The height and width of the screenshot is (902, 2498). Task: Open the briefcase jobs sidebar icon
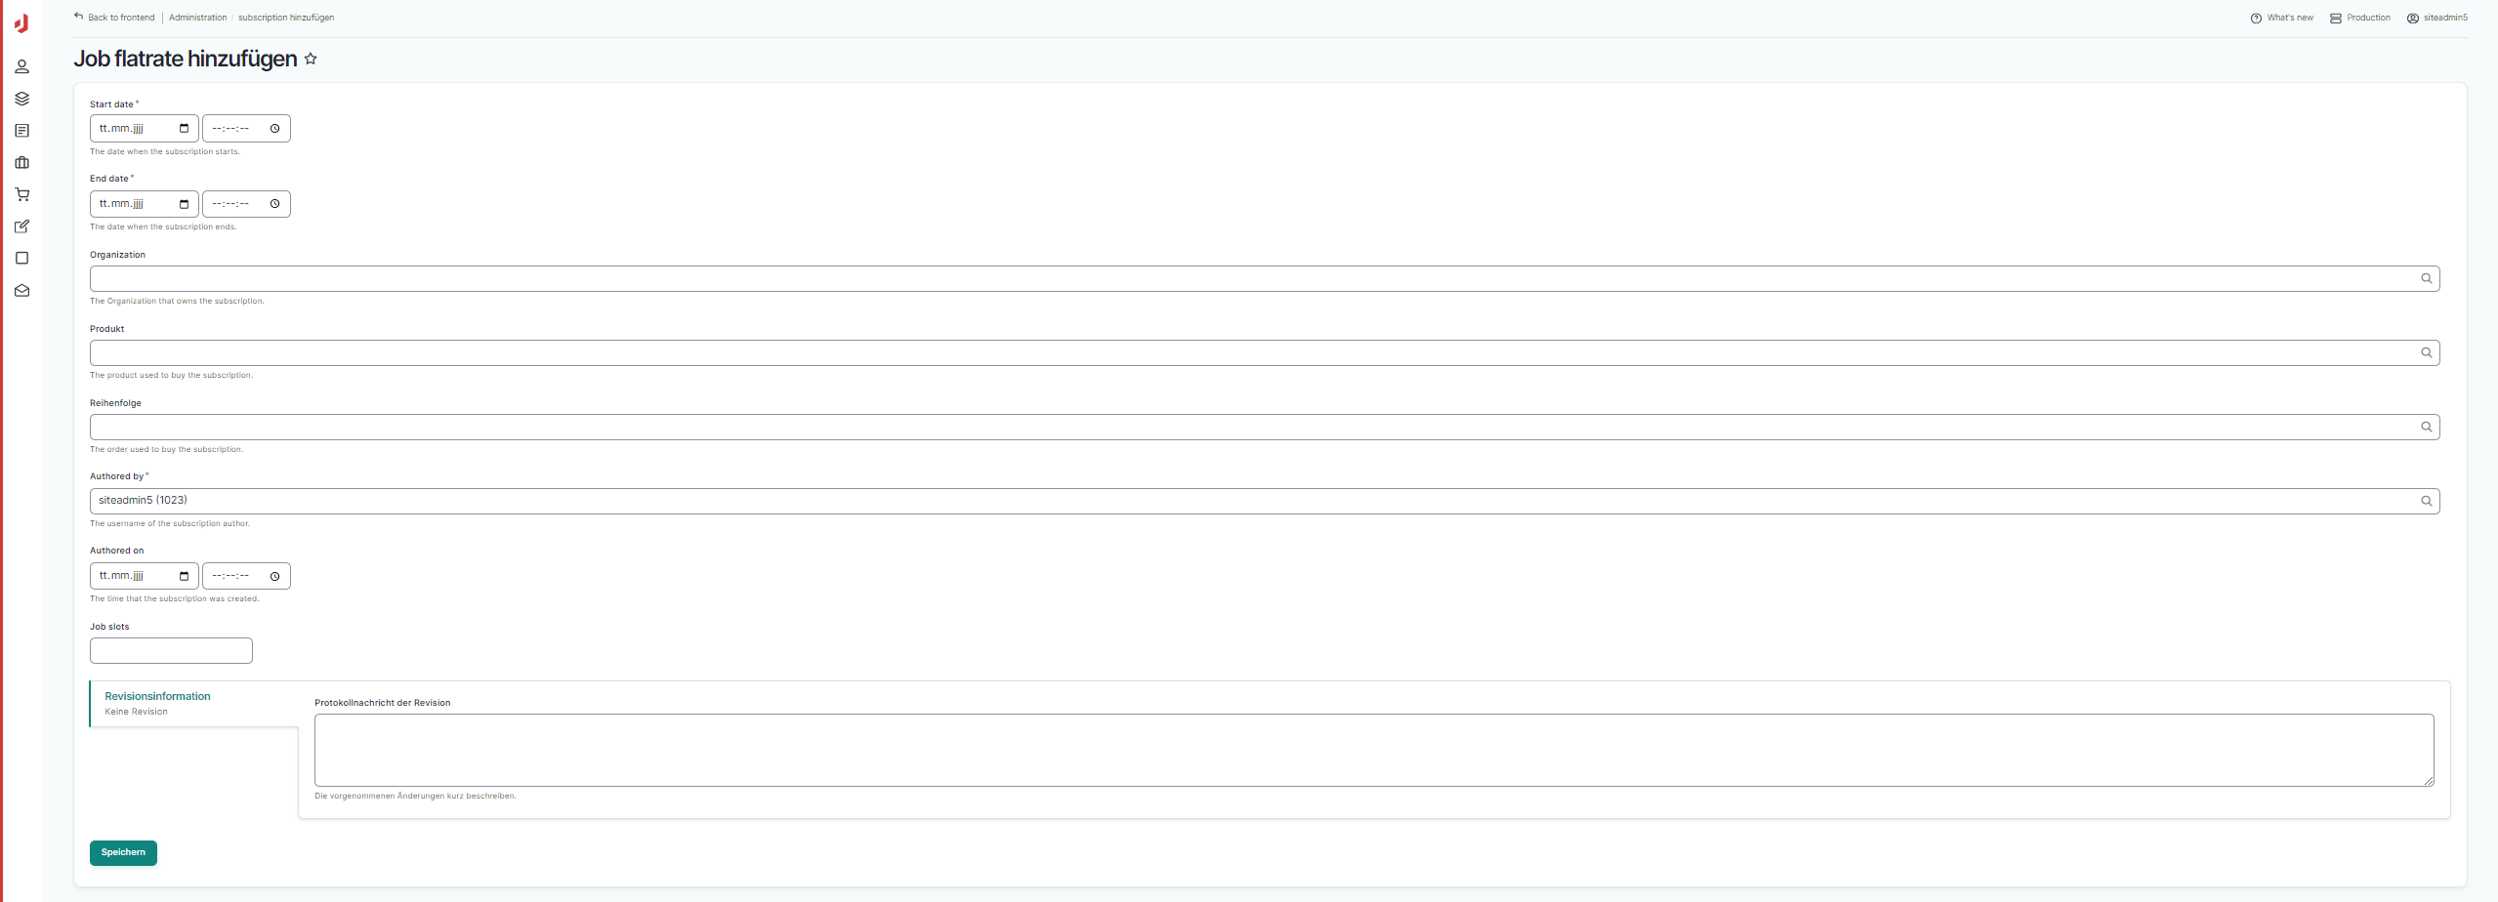pos(21,163)
